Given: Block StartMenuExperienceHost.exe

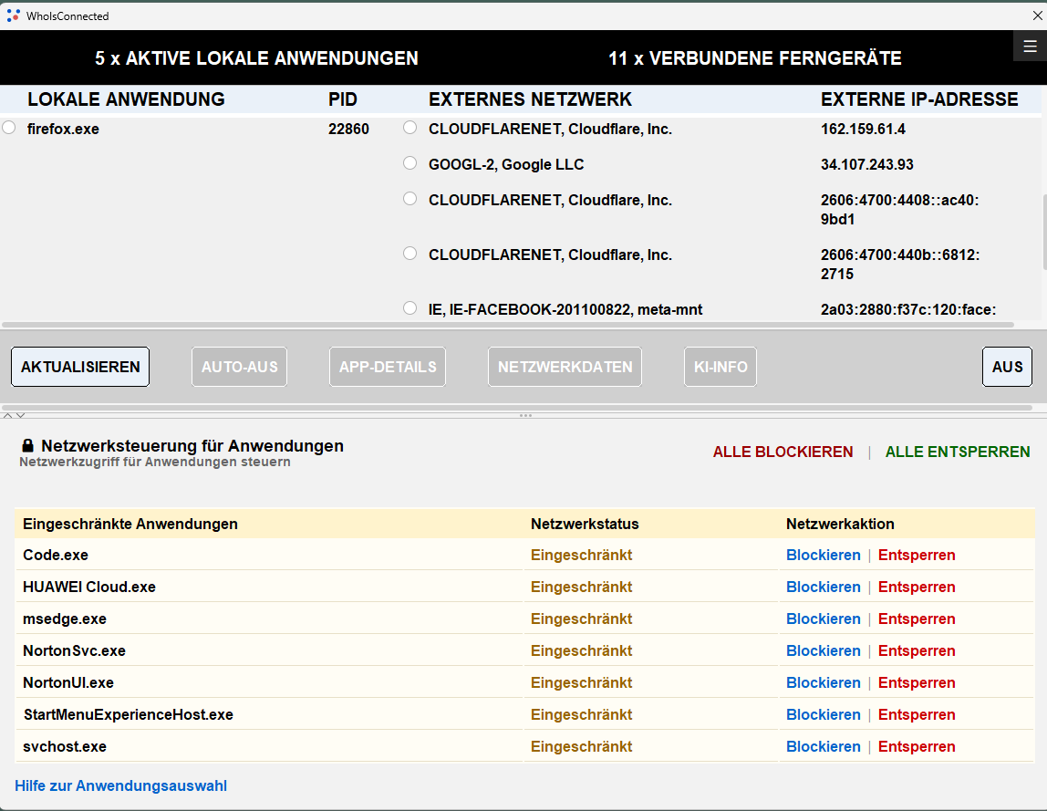Looking at the screenshot, I should [x=824, y=715].
